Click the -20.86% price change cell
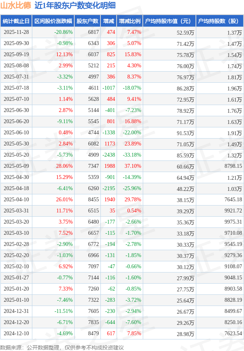 pos(64,32)
